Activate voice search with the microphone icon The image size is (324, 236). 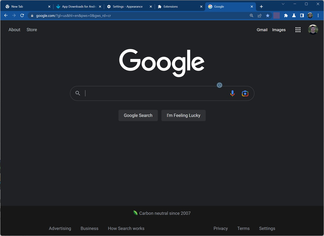point(232,93)
